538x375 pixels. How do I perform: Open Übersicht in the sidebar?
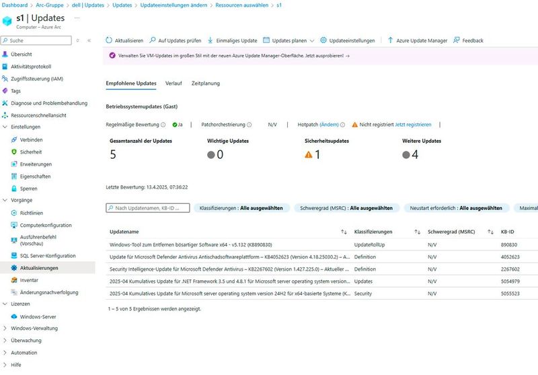point(22,55)
